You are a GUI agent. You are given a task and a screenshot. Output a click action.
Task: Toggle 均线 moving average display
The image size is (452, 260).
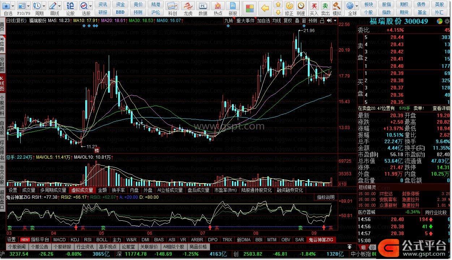[277, 21]
